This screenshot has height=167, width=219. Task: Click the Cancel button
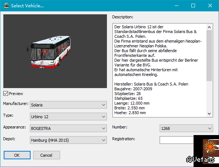(x=46, y=155)
